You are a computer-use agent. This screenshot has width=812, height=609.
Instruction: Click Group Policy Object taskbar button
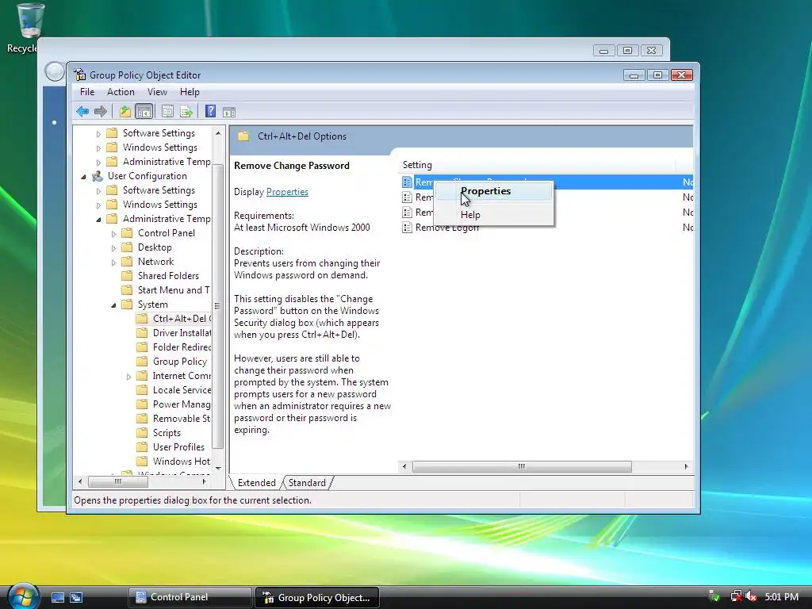coord(317,597)
